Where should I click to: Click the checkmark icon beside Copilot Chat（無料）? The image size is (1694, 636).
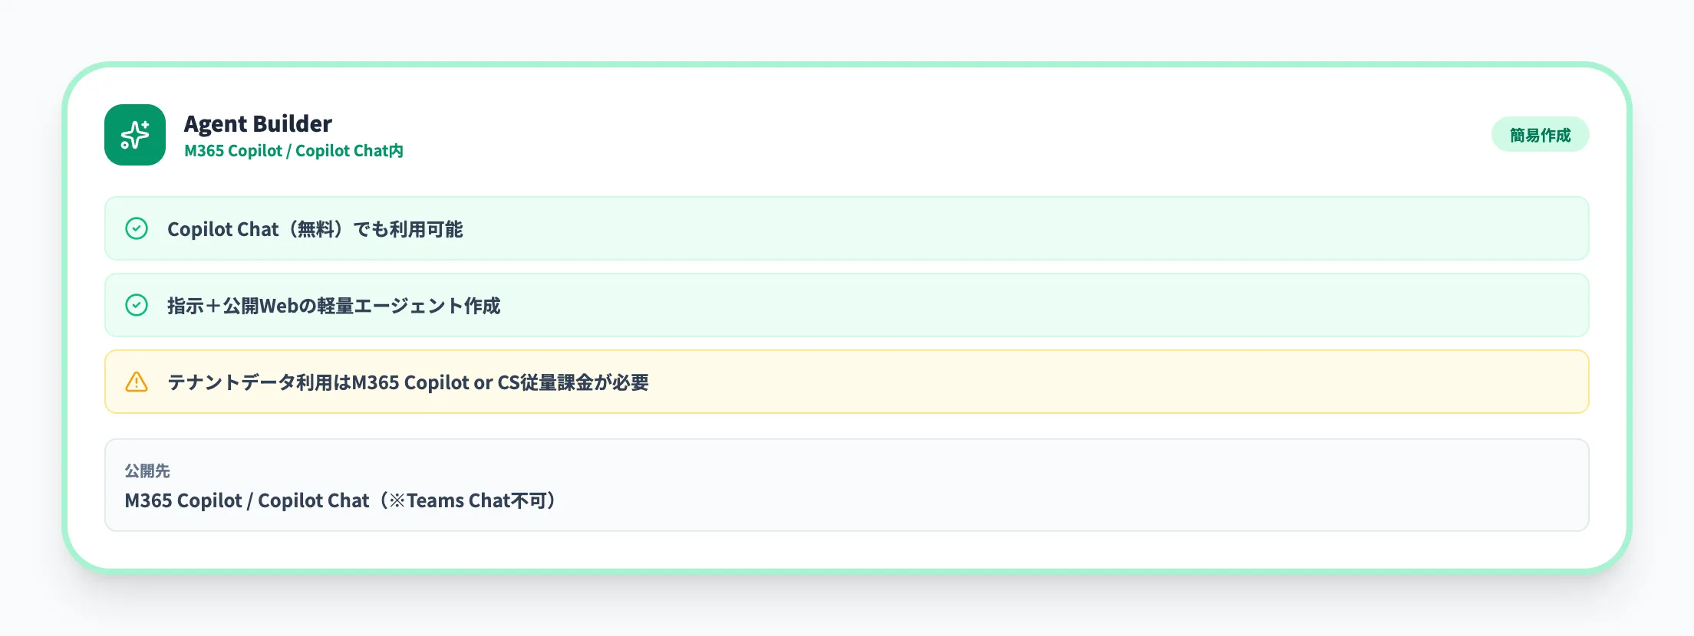137,228
